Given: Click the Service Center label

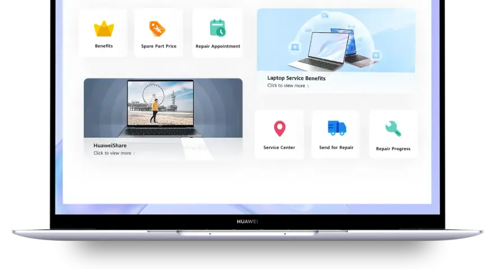Looking at the screenshot, I should [279, 147].
